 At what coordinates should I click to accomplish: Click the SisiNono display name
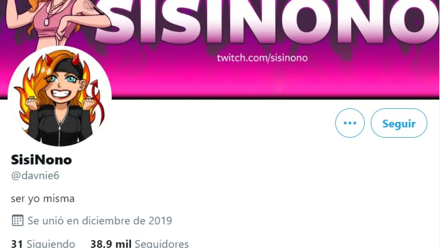pos(41,160)
